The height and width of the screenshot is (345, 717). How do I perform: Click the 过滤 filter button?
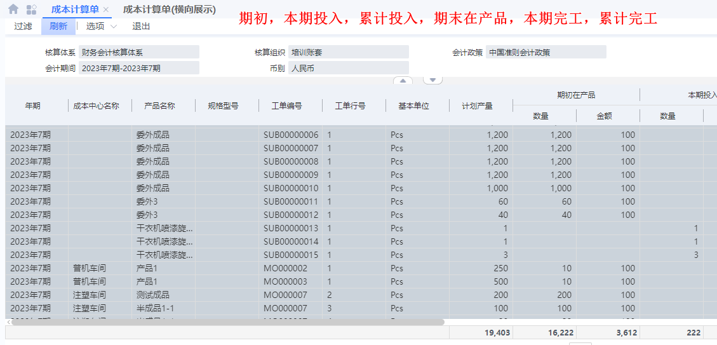23,26
